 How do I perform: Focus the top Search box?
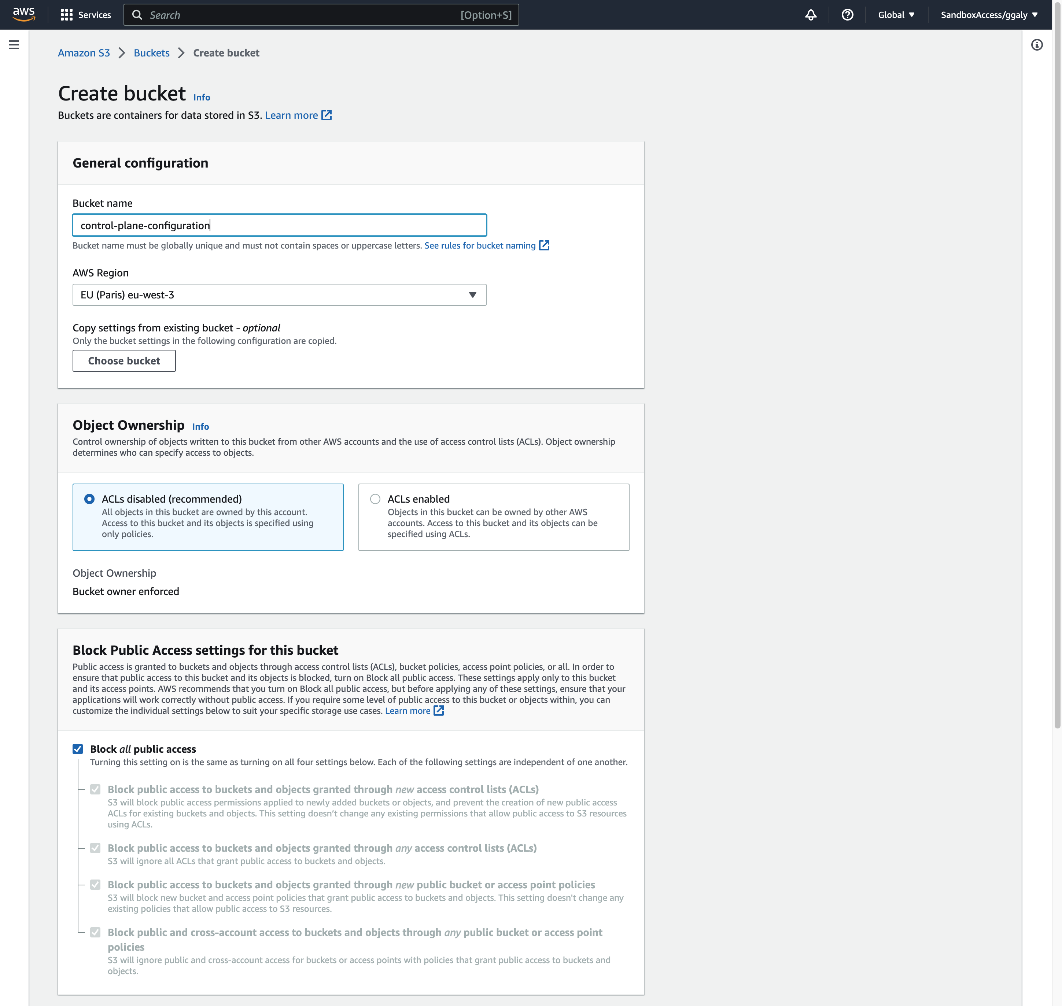[321, 15]
